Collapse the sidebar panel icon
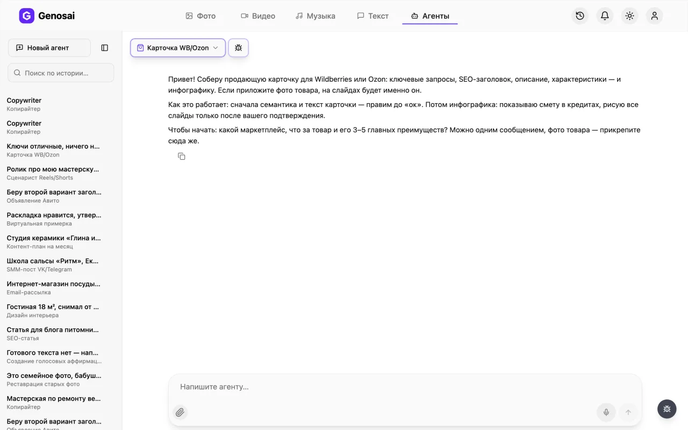The width and height of the screenshot is (688, 430). coord(105,48)
